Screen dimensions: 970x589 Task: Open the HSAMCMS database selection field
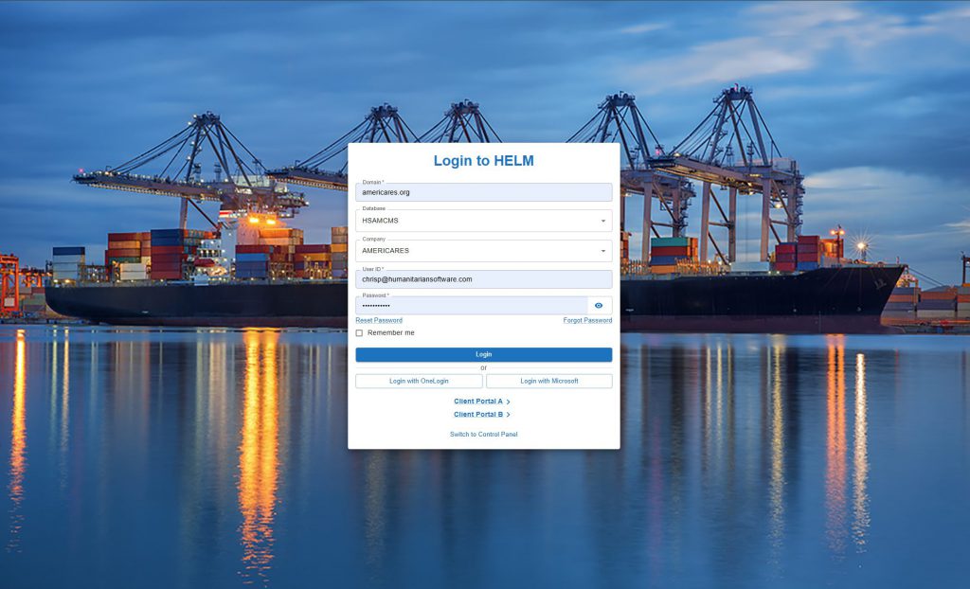(474, 222)
